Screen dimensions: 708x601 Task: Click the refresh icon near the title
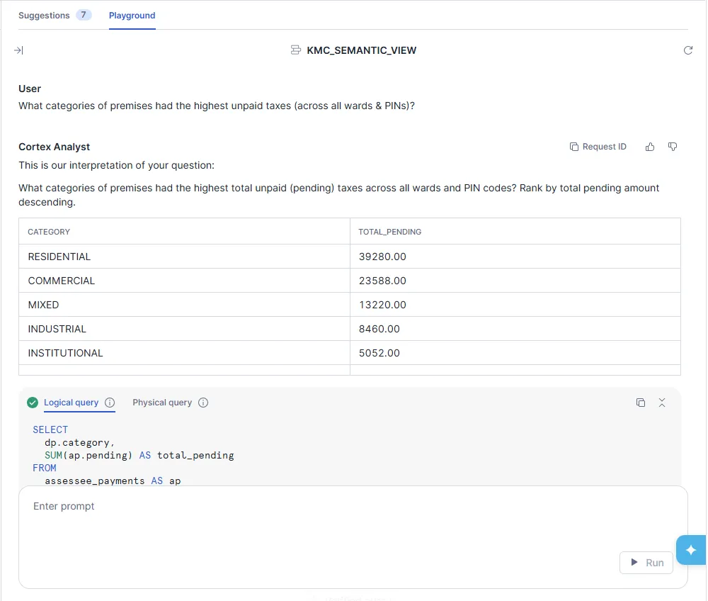(x=687, y=50)
